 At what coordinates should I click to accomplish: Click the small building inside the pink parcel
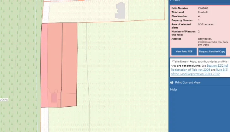[x=54, y=98]
